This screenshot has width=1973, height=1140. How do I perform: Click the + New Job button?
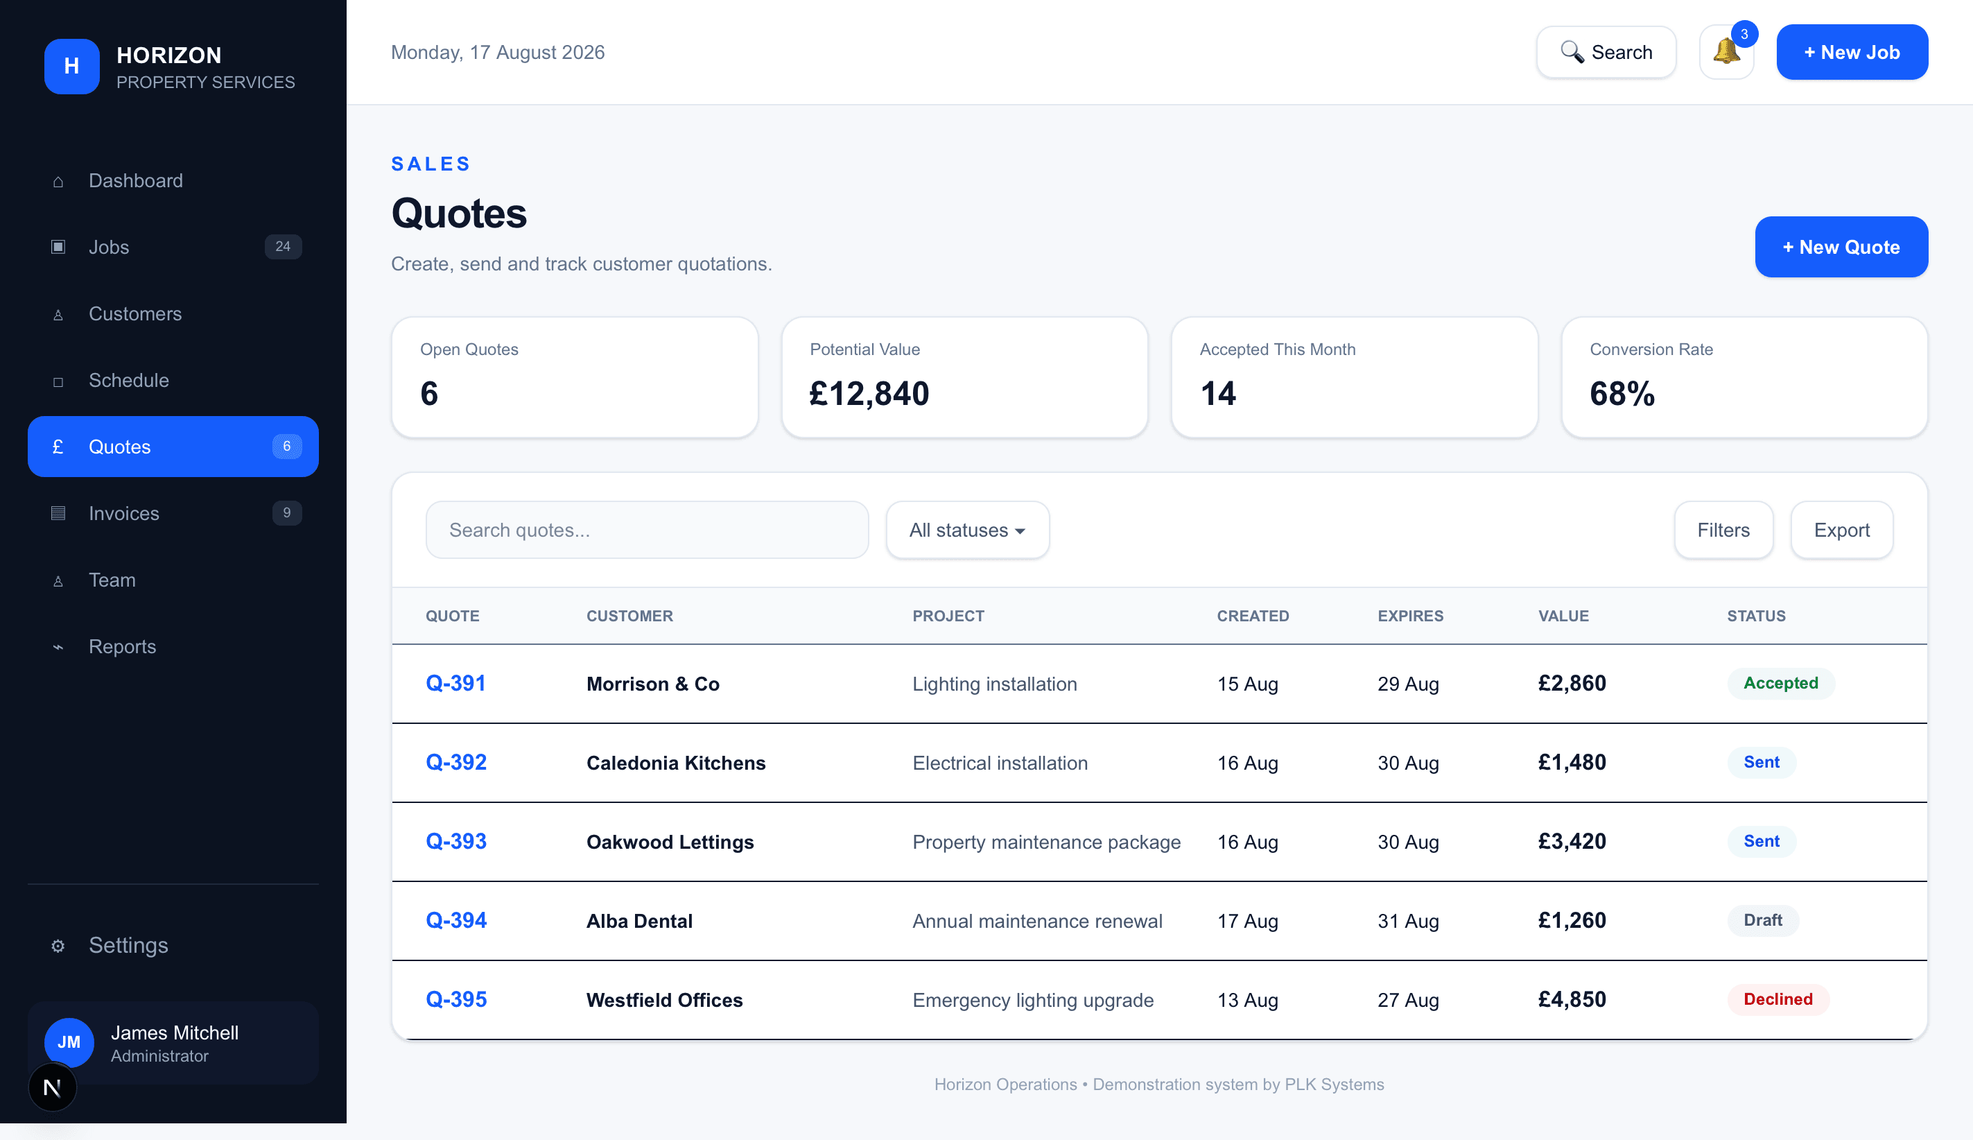coord(1852,53)
